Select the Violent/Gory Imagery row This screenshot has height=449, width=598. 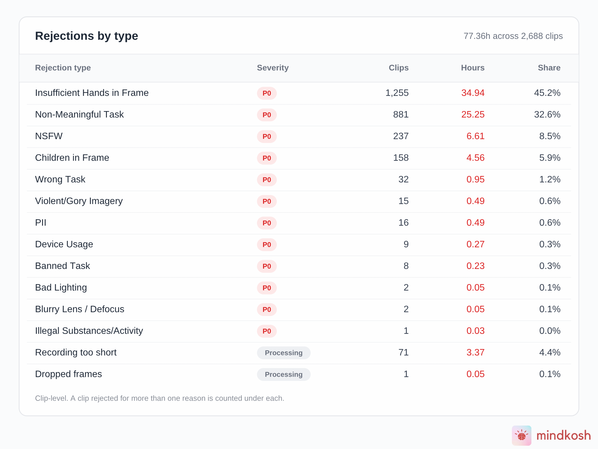point(299,201)
